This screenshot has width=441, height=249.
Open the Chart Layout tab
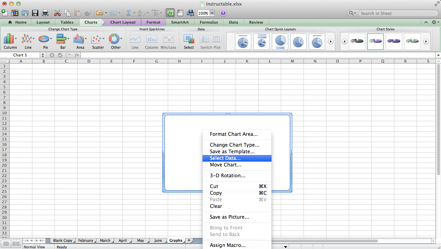tap(123, 22)
